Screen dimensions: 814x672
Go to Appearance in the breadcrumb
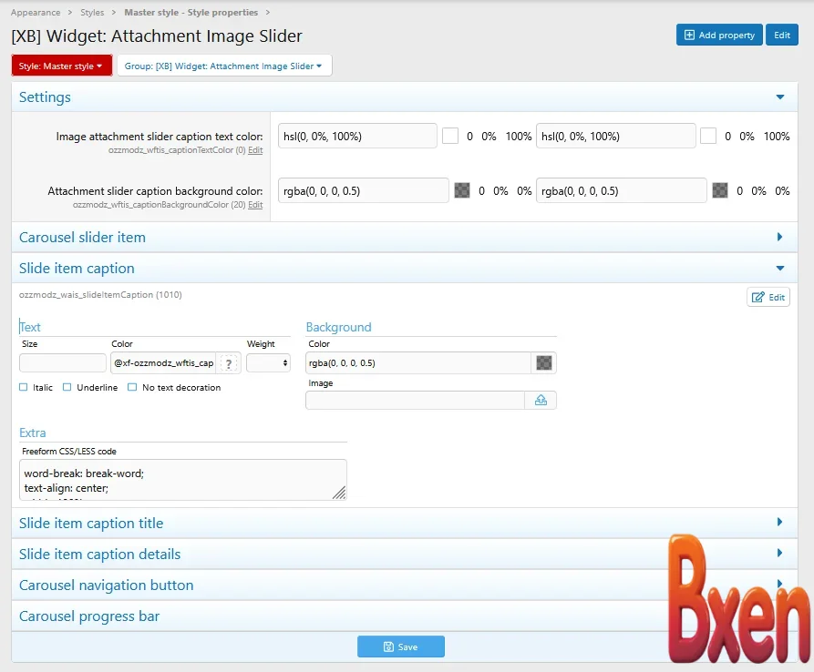tap(36, 13)
